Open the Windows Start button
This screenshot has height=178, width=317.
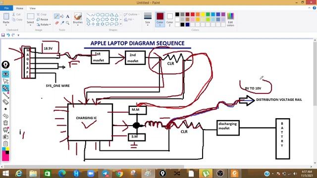5,174
